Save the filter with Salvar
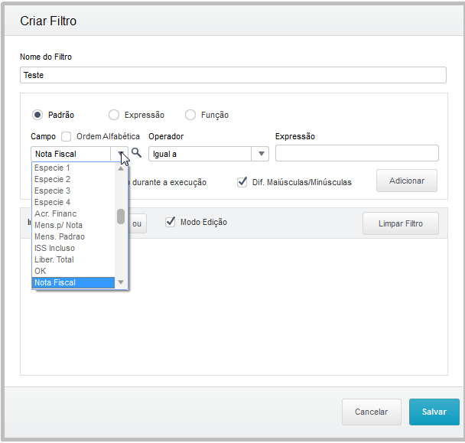This screenshot has width=465, height=443. point(434,412)
